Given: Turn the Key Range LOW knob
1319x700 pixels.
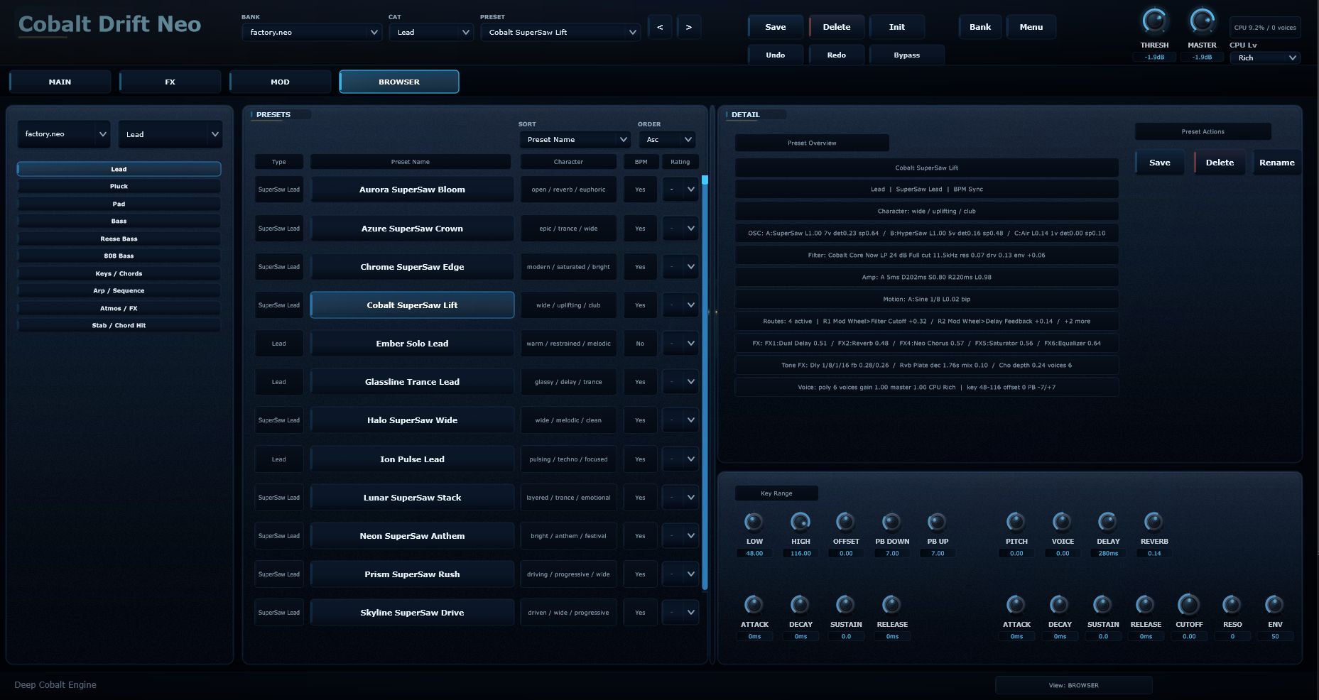Looking at the screenshot, I should tap(754, 522).
